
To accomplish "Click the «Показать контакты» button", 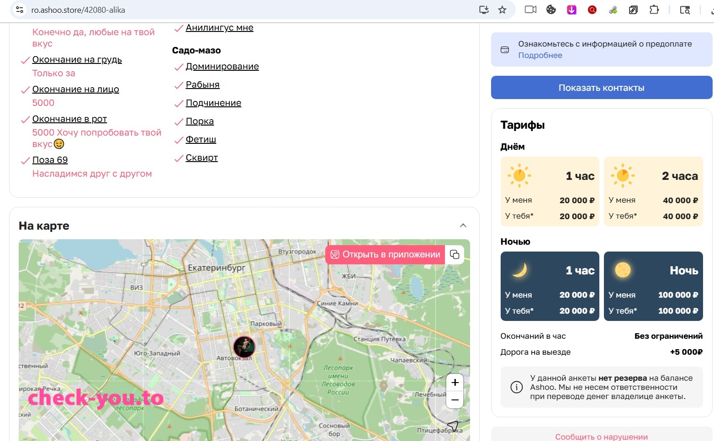I will (601, 88).
